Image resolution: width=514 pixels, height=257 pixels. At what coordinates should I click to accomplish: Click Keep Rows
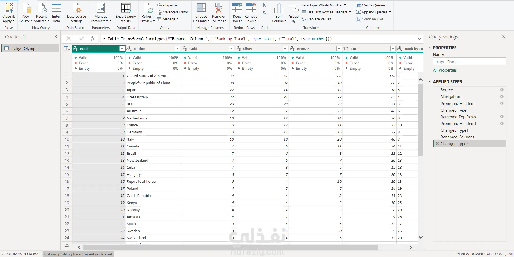[237, 13]
